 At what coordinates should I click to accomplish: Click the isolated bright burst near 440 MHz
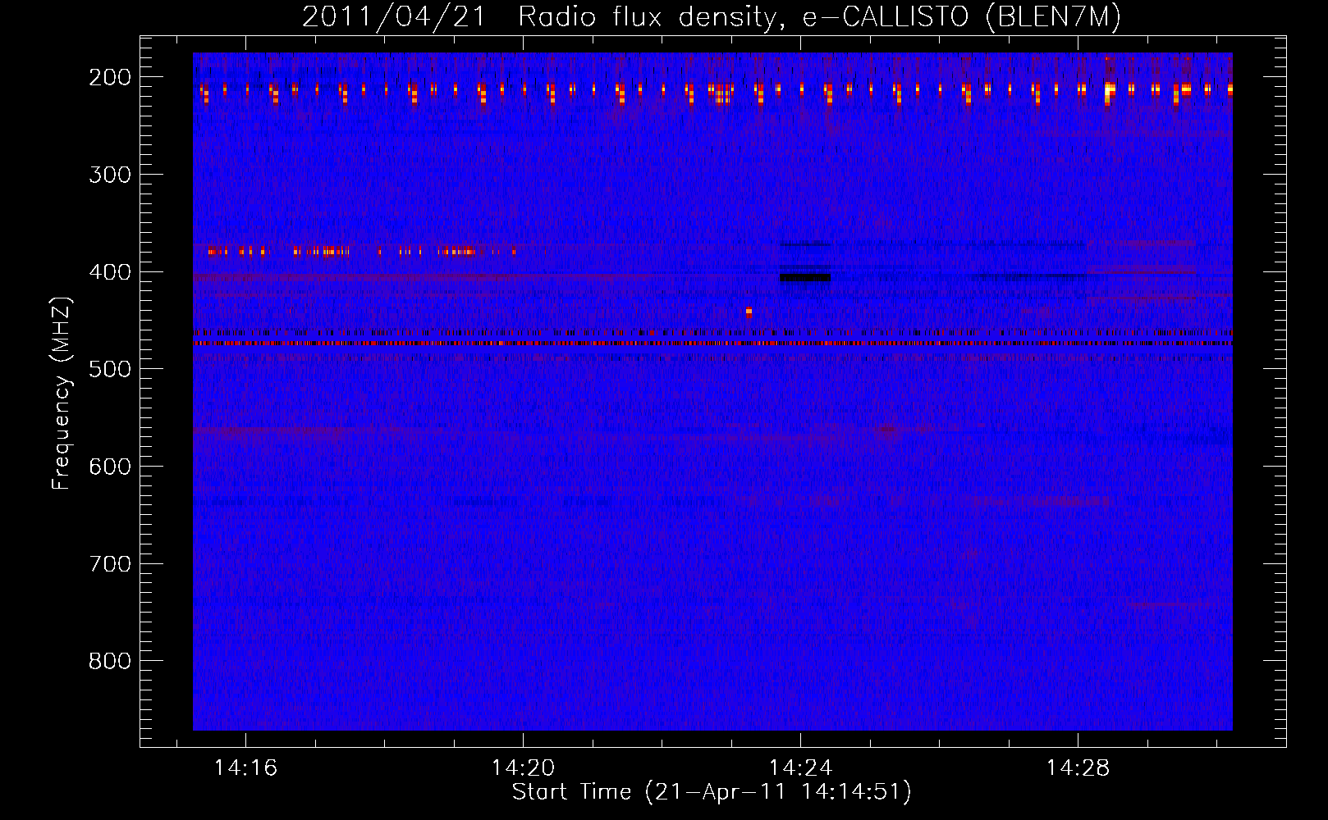tap(749, 312)
